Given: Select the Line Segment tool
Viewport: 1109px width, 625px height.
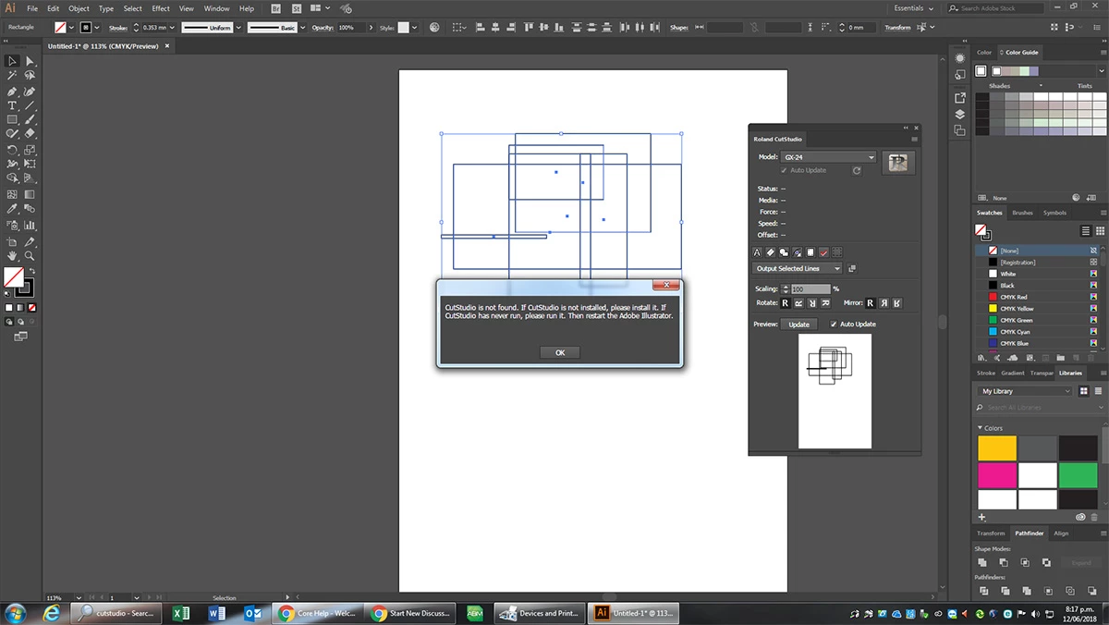Looking at the screenshot, I should (30, 105).
